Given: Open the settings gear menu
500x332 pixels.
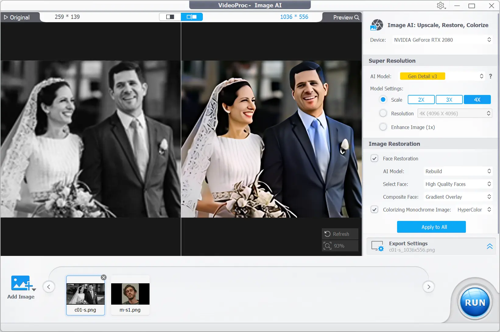Looking at the screenshot, I should point(441,6).
